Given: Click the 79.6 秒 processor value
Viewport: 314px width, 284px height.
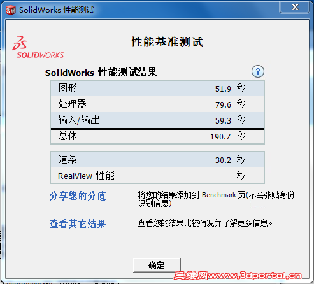Looking at the screenshot, I should pyautogui.click(x=231, y=104).
